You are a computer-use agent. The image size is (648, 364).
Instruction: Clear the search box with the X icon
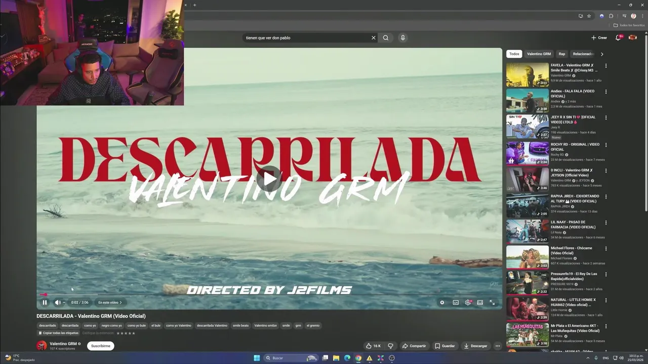click(374, 38)
